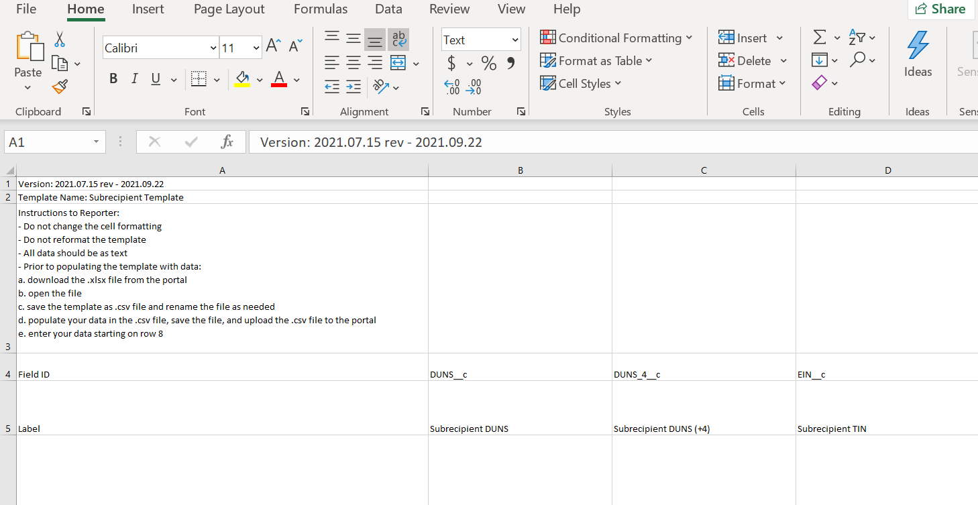
Task: Toggle Bold formatting
Action: tap(113, 79)
